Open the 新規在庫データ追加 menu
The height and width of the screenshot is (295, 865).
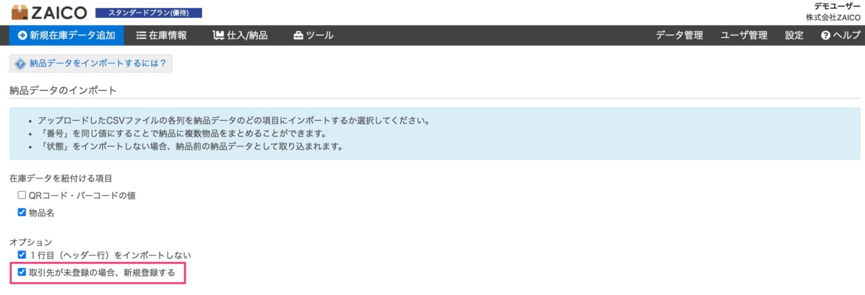click(66, 35)
